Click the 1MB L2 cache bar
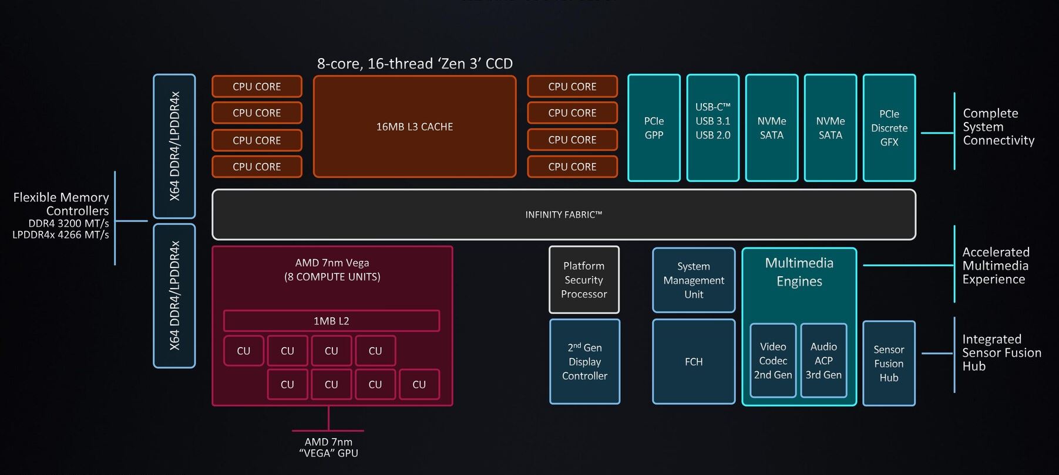The image size is (1059, 475). 331,321
